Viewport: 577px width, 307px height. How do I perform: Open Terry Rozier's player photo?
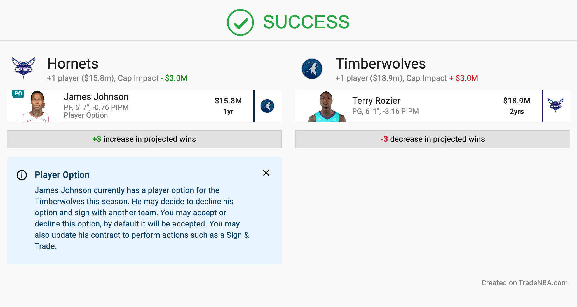327,107
